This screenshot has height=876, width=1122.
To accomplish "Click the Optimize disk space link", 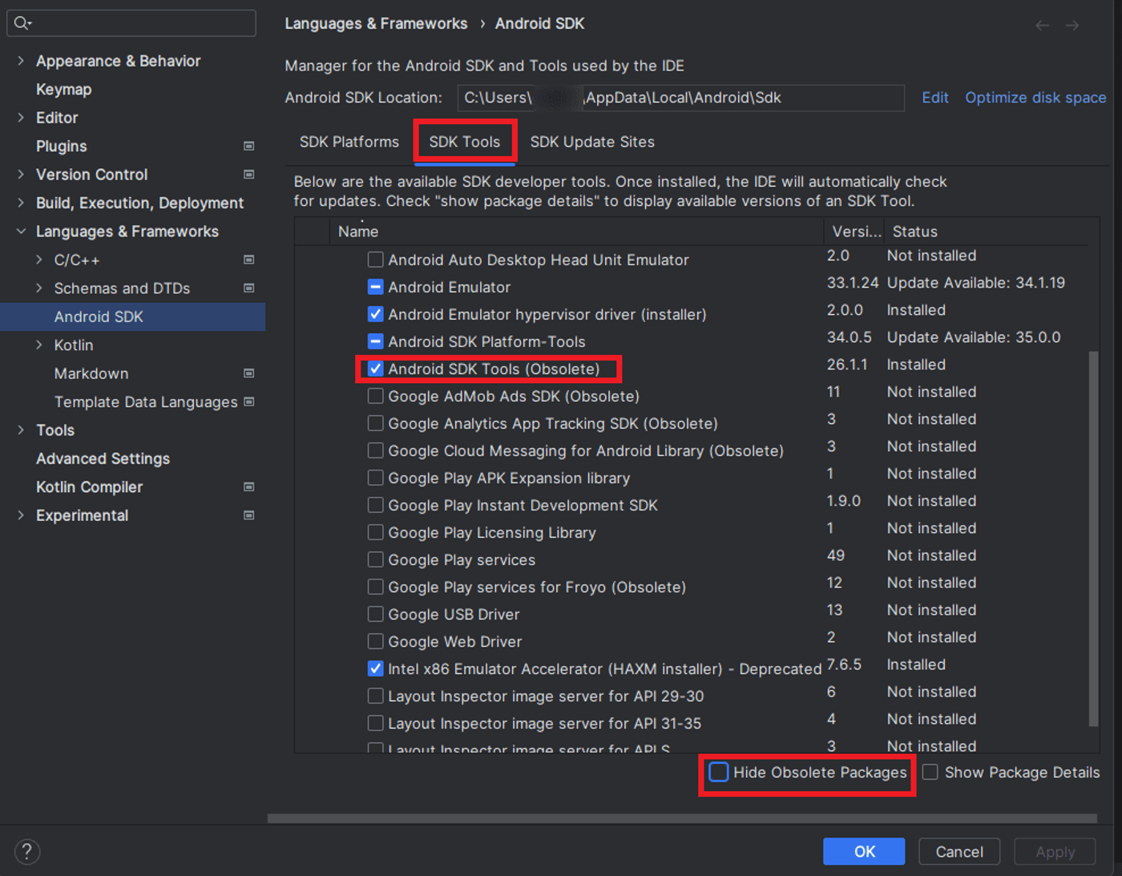I will pos(1035,98).
